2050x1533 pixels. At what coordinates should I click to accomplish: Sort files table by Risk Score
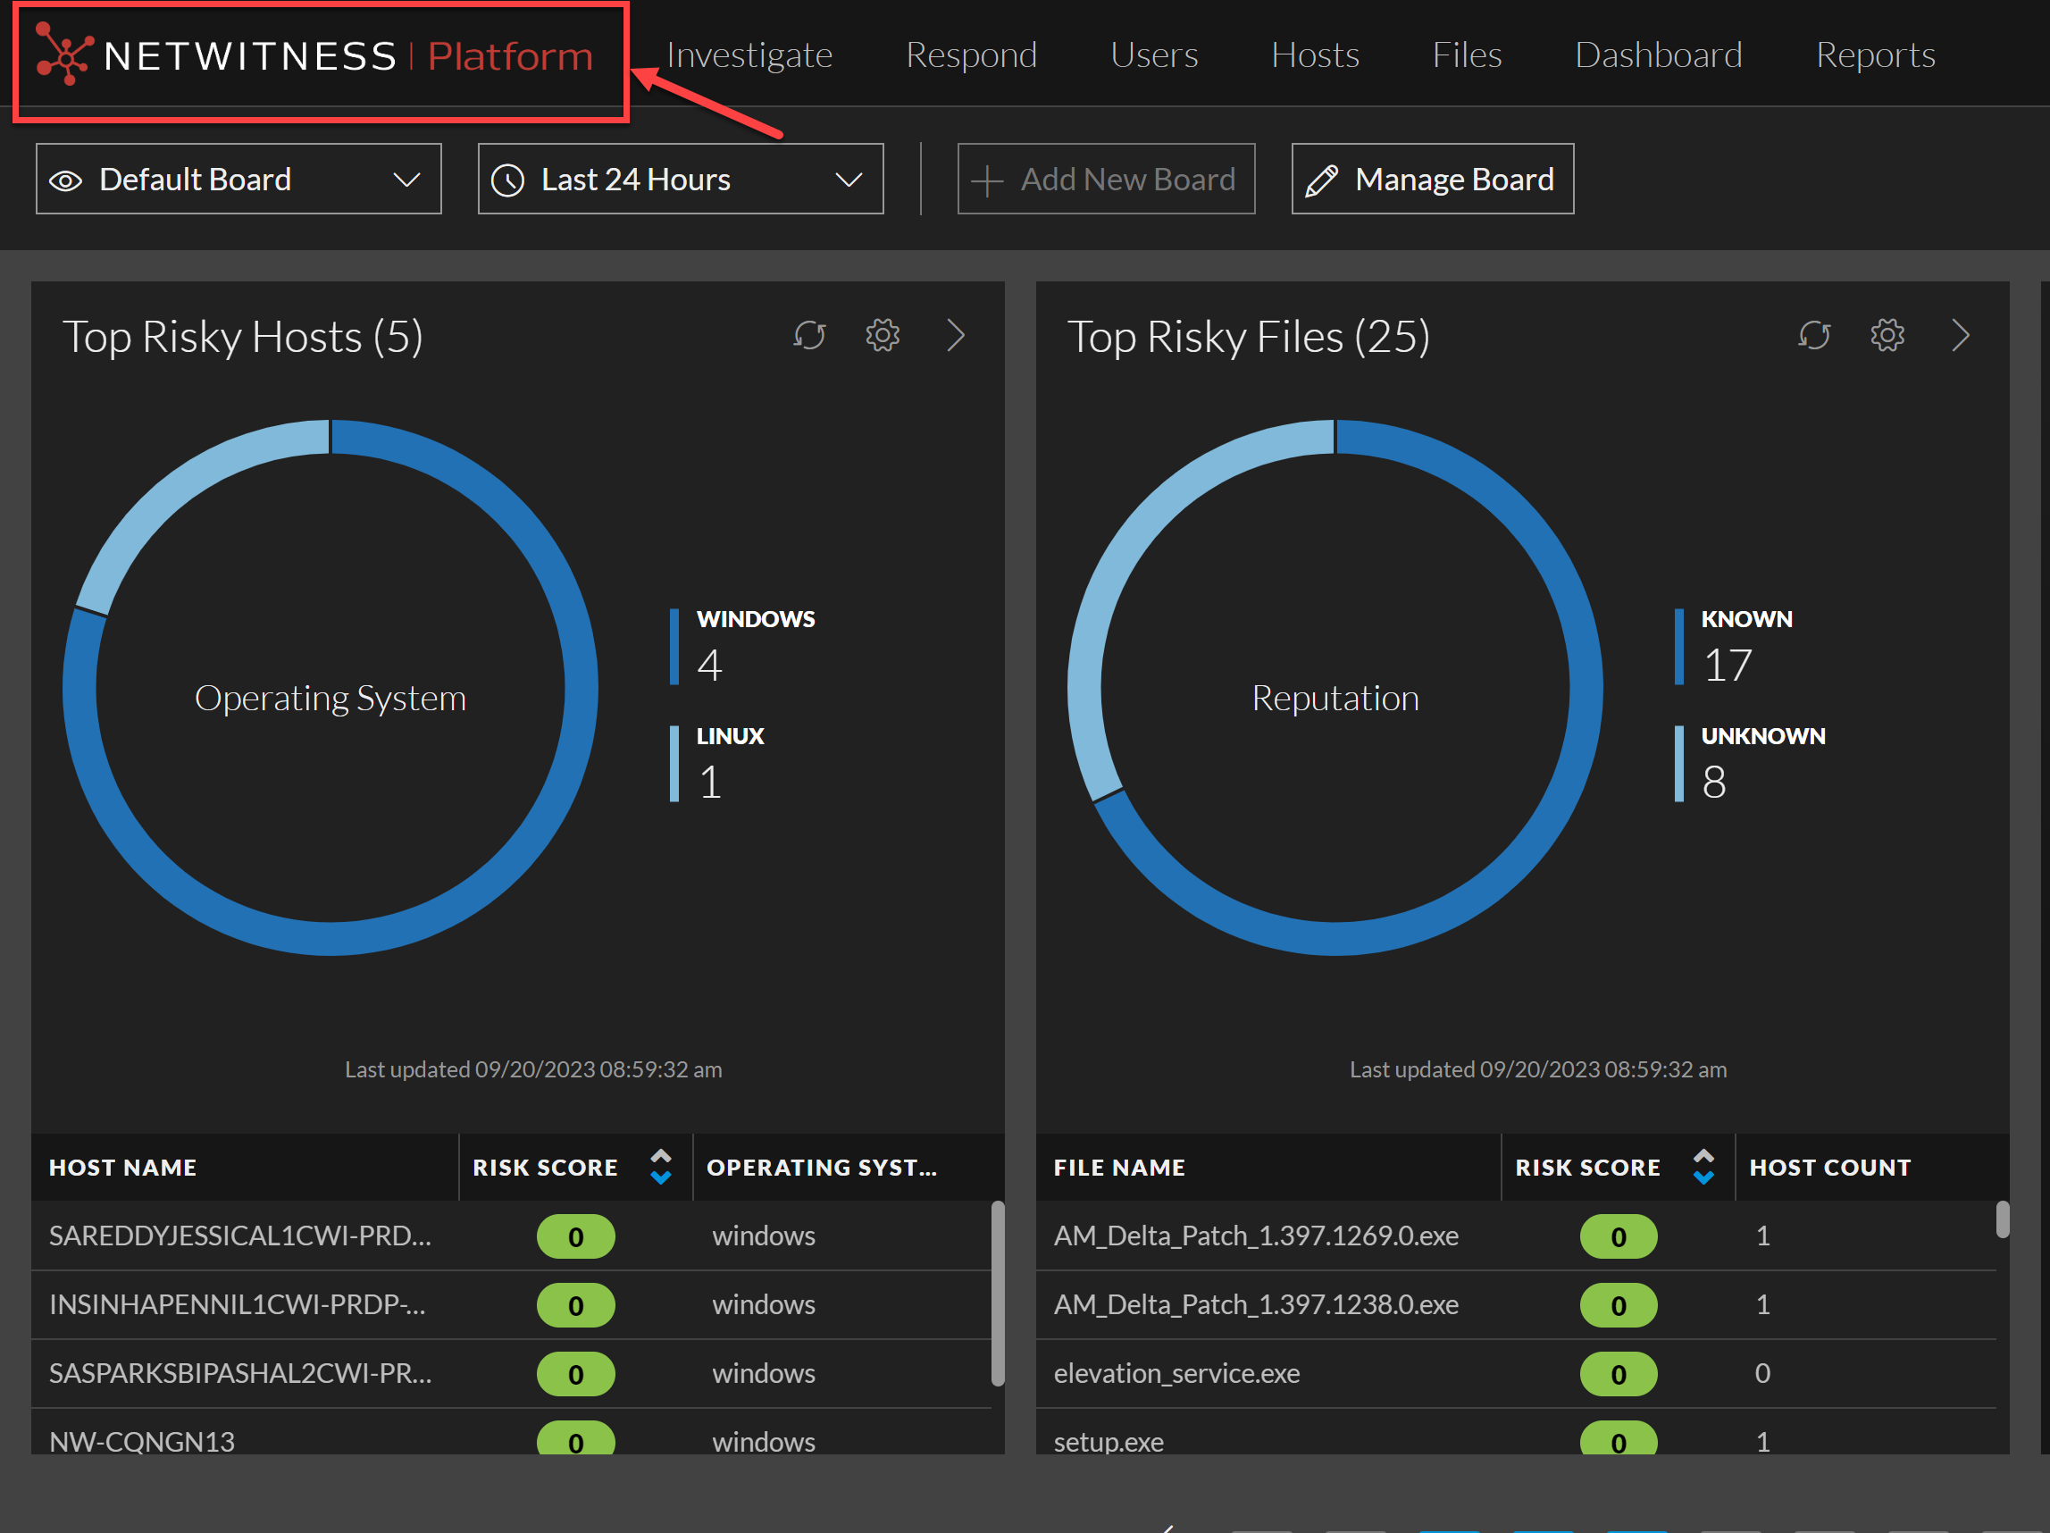pos(1703,1167)
